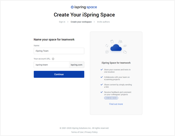Focus the Name field with iSpring Team

pos(59,51)
